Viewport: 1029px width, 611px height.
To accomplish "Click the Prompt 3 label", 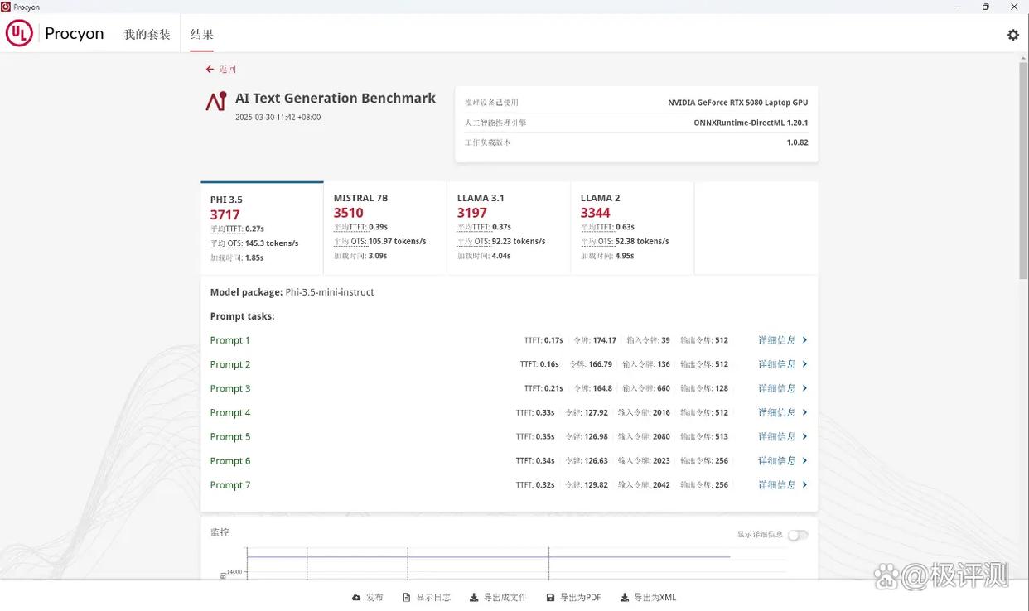I will click(x=230, y=388).
